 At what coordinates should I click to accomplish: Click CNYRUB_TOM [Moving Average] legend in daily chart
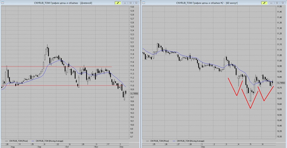click(49, 141)
